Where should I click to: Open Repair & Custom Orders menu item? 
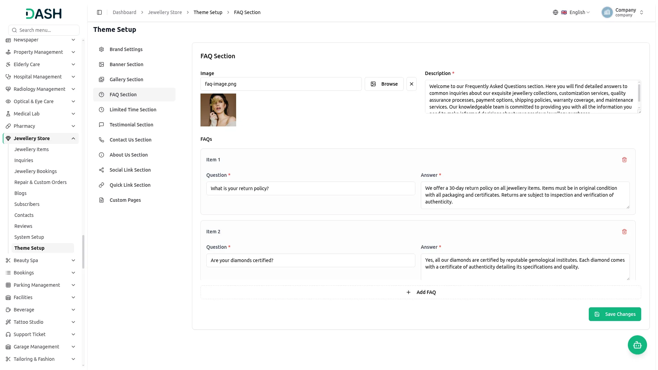[40, 182]
